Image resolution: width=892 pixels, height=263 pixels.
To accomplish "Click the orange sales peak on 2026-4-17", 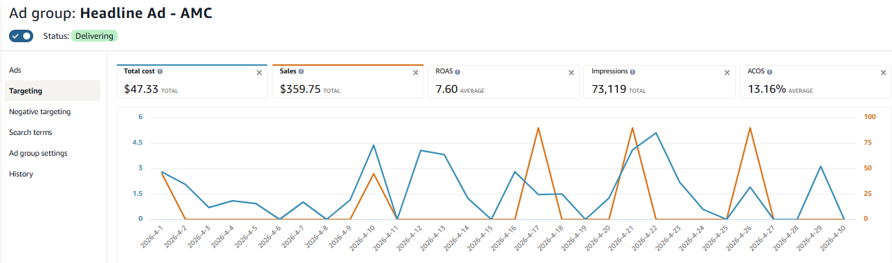I will point(538,128).
